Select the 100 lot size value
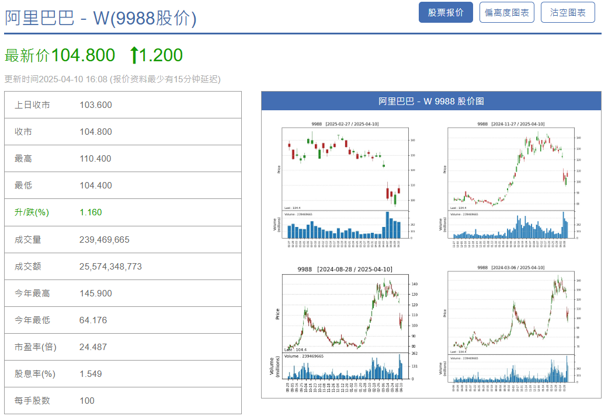This screenshot has height=416, width=608. 87,400
